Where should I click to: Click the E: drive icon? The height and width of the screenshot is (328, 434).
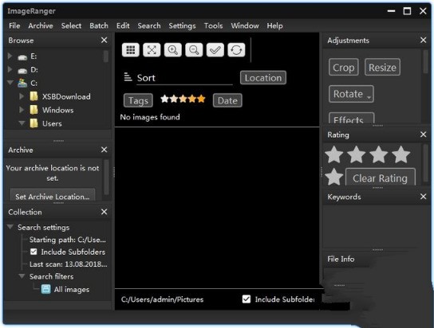pyautogui.click(x=22, y=57)
